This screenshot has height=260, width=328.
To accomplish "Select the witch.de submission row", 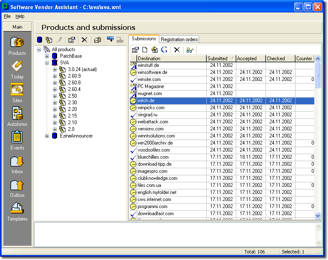I will tap(222, 101).
